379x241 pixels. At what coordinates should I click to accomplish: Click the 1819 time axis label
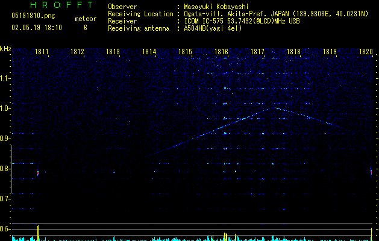tap(330, 52)
